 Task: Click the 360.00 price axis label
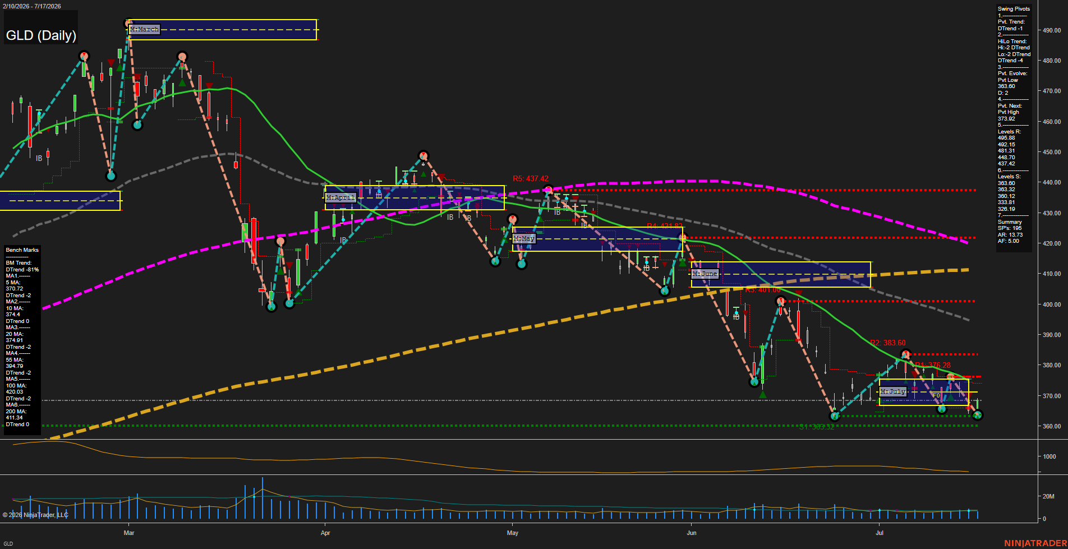[1052, 426]
